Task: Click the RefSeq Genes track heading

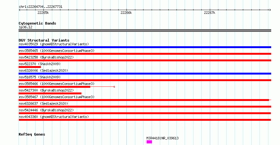Action: (x=32, y=135)
